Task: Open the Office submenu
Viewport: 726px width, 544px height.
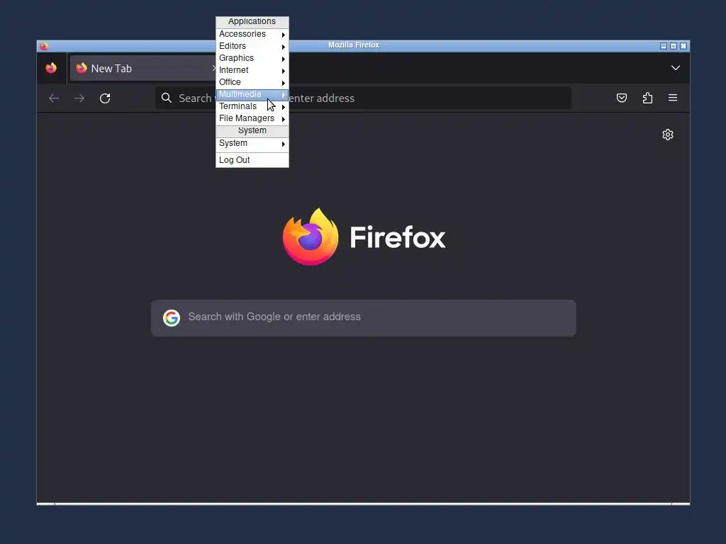Action: [252, 82]
